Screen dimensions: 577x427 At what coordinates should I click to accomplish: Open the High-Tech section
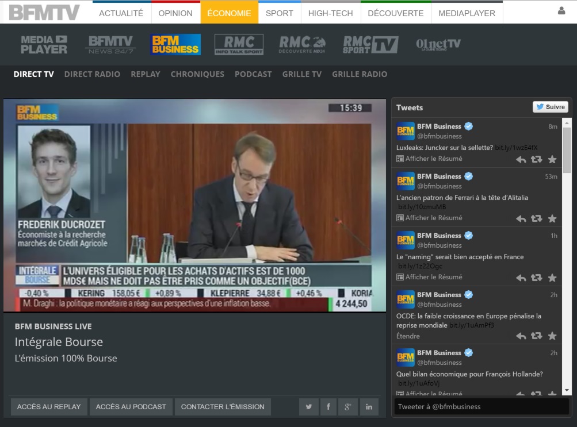(330, 13)
